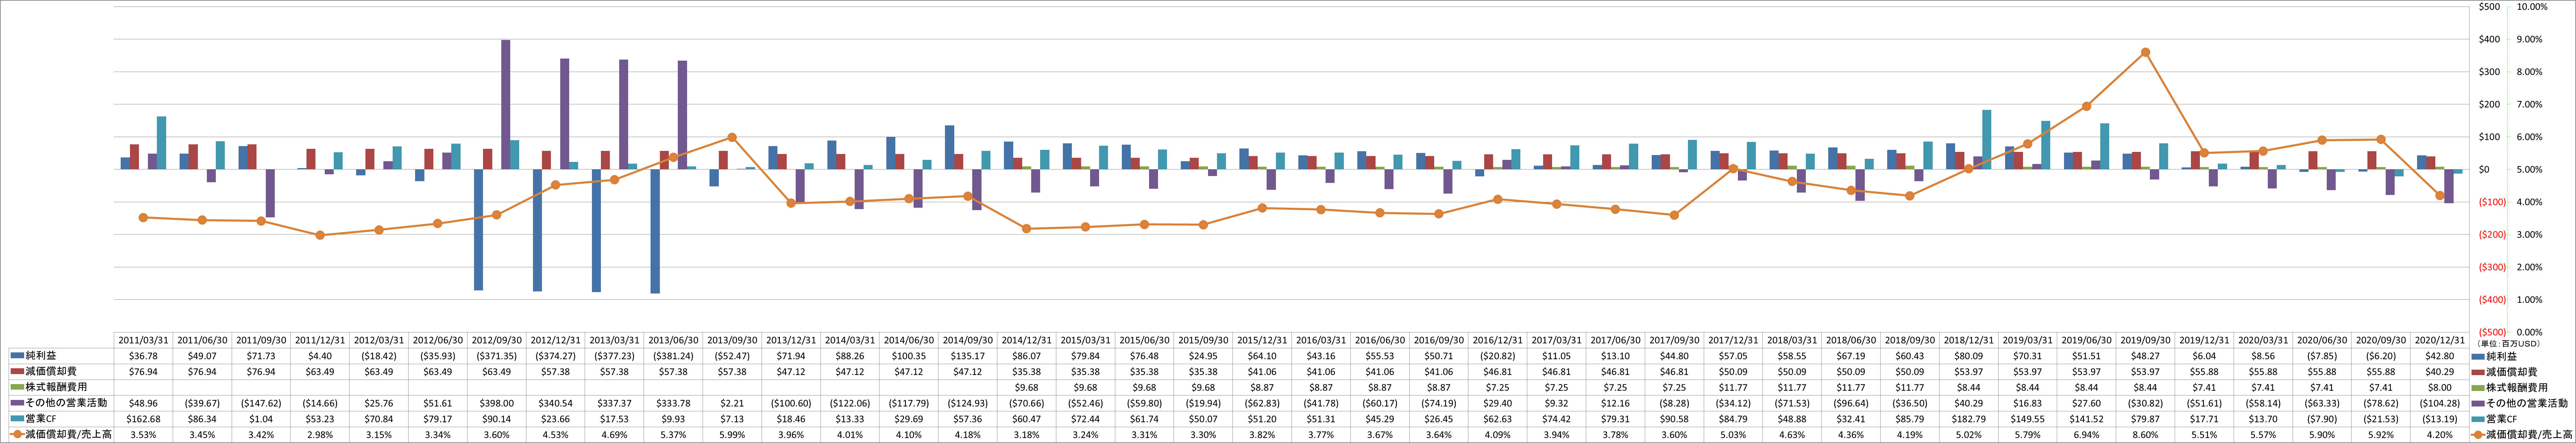Viewport: 2576px width, 443px height.
Task: Click the $135.17 net income cell
Action: click(968, 356)
